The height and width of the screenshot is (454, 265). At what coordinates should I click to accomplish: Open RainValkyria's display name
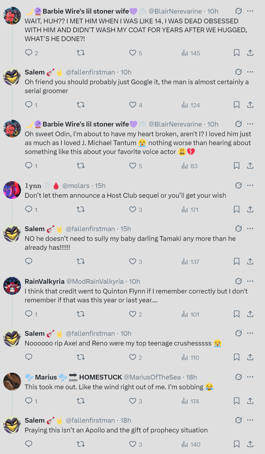tap(45, 281)
